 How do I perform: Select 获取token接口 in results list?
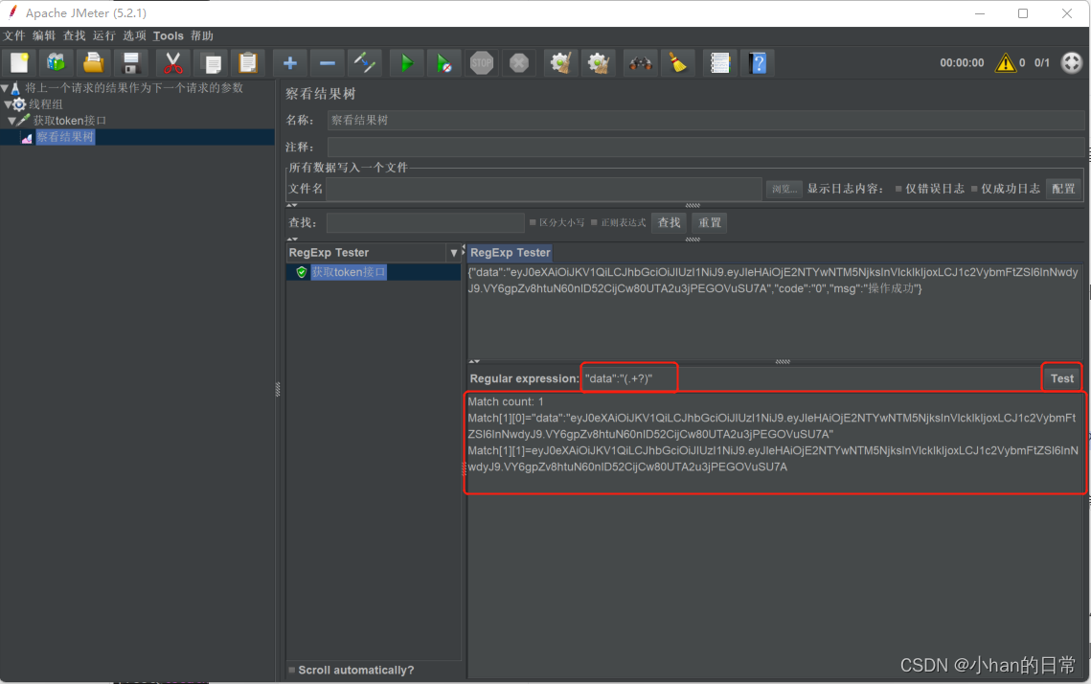point(348,272)
